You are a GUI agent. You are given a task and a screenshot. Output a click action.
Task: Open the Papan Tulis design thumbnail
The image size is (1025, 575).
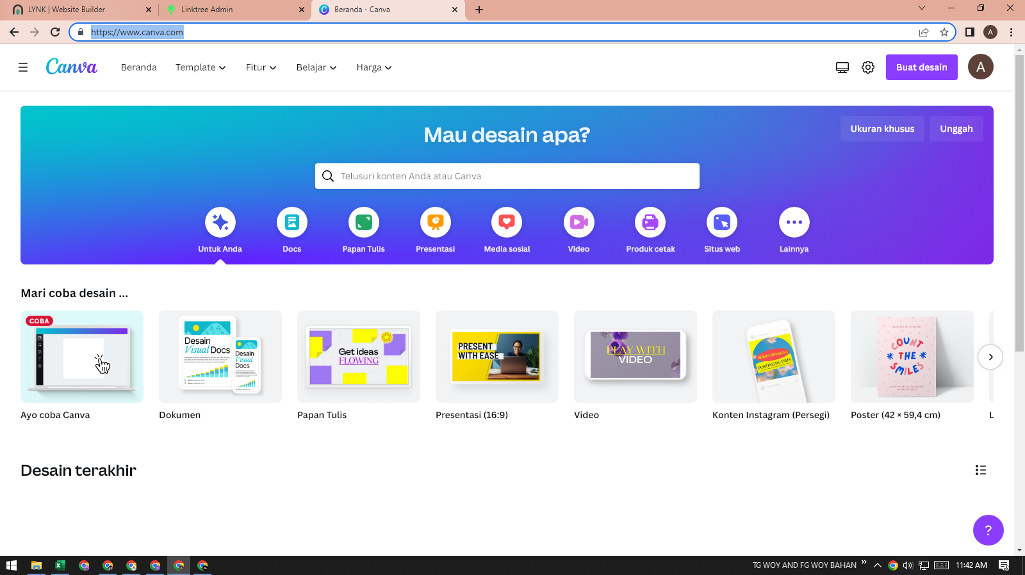coord(359,357)
